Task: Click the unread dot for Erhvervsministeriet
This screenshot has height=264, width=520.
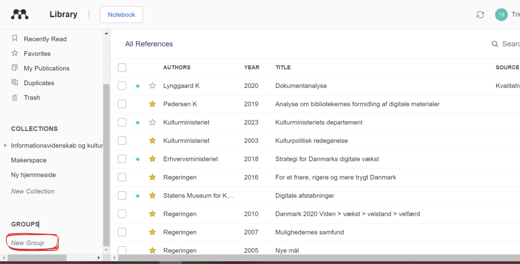Action: (x=138, y=159)
